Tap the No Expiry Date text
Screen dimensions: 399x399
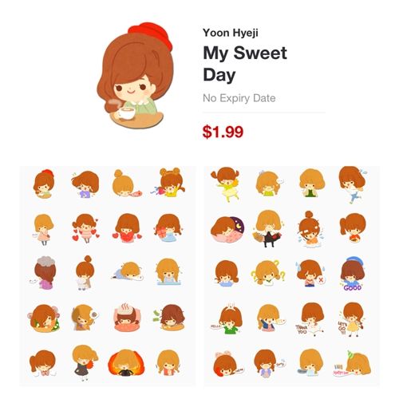click(x=239, y=98)
